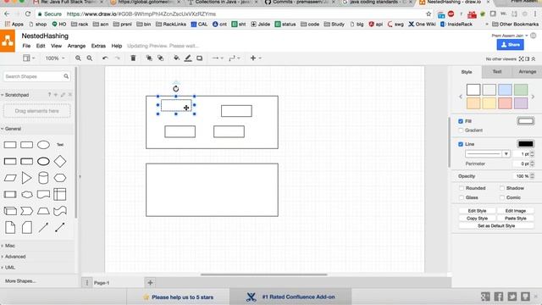Open the view panels dropdown in toolbar

29,58
